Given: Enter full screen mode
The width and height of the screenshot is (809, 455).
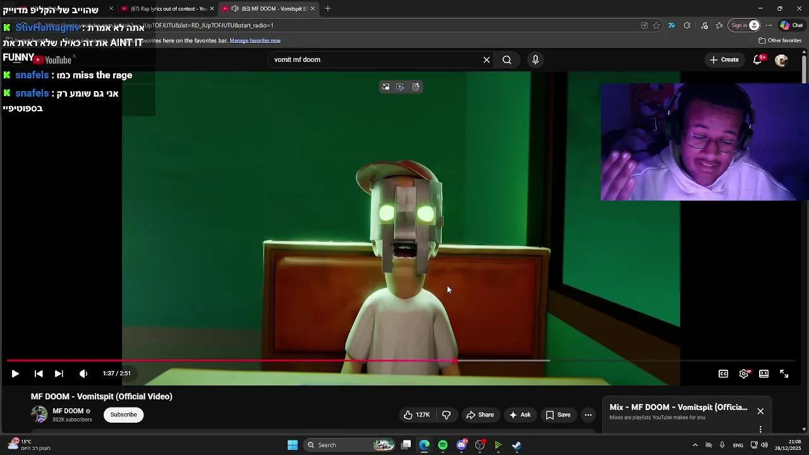Looking at the screenshot, I should coord(784,373).
